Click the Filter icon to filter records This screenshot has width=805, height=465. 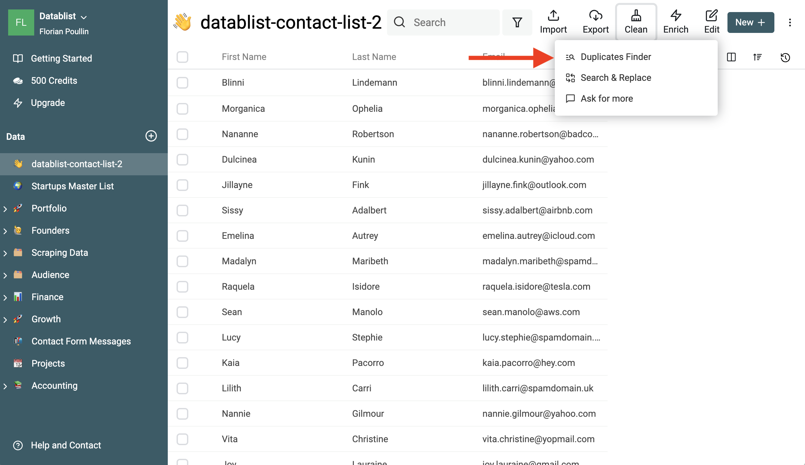(517, 22)
